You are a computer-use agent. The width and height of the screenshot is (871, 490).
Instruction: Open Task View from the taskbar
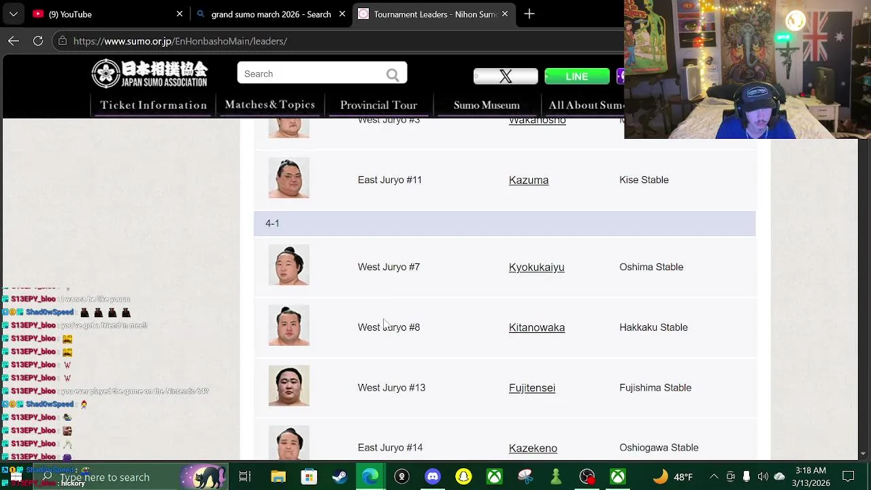[245, 477]
